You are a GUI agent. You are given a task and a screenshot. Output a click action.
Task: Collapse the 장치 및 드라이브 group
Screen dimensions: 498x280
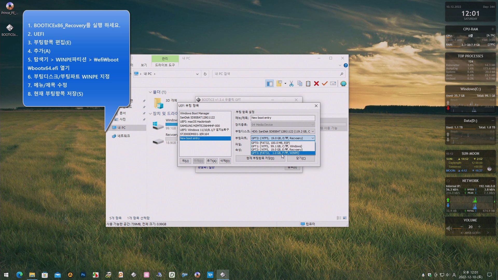coord(150,114)
